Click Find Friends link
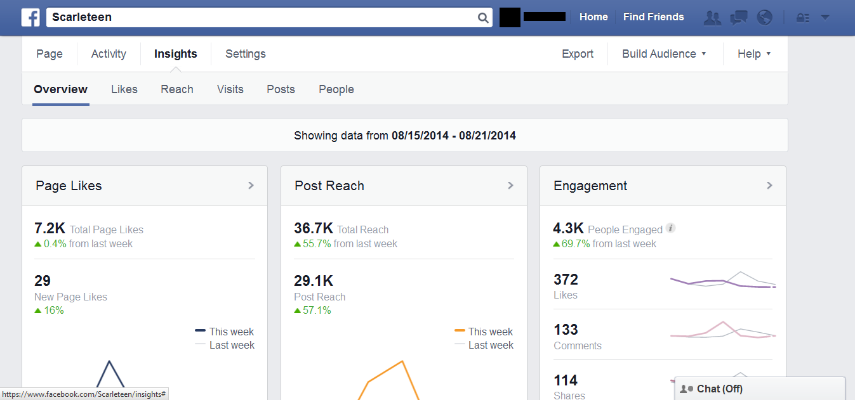This screenshot has height=400, width=855. (x=654, y=17)
